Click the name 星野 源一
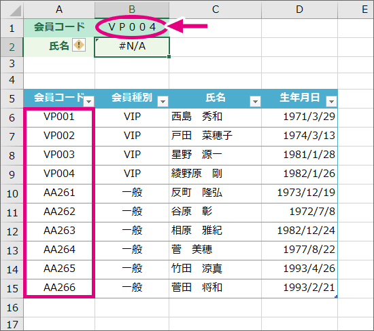 pyautogui.click(x=197, y=155)
